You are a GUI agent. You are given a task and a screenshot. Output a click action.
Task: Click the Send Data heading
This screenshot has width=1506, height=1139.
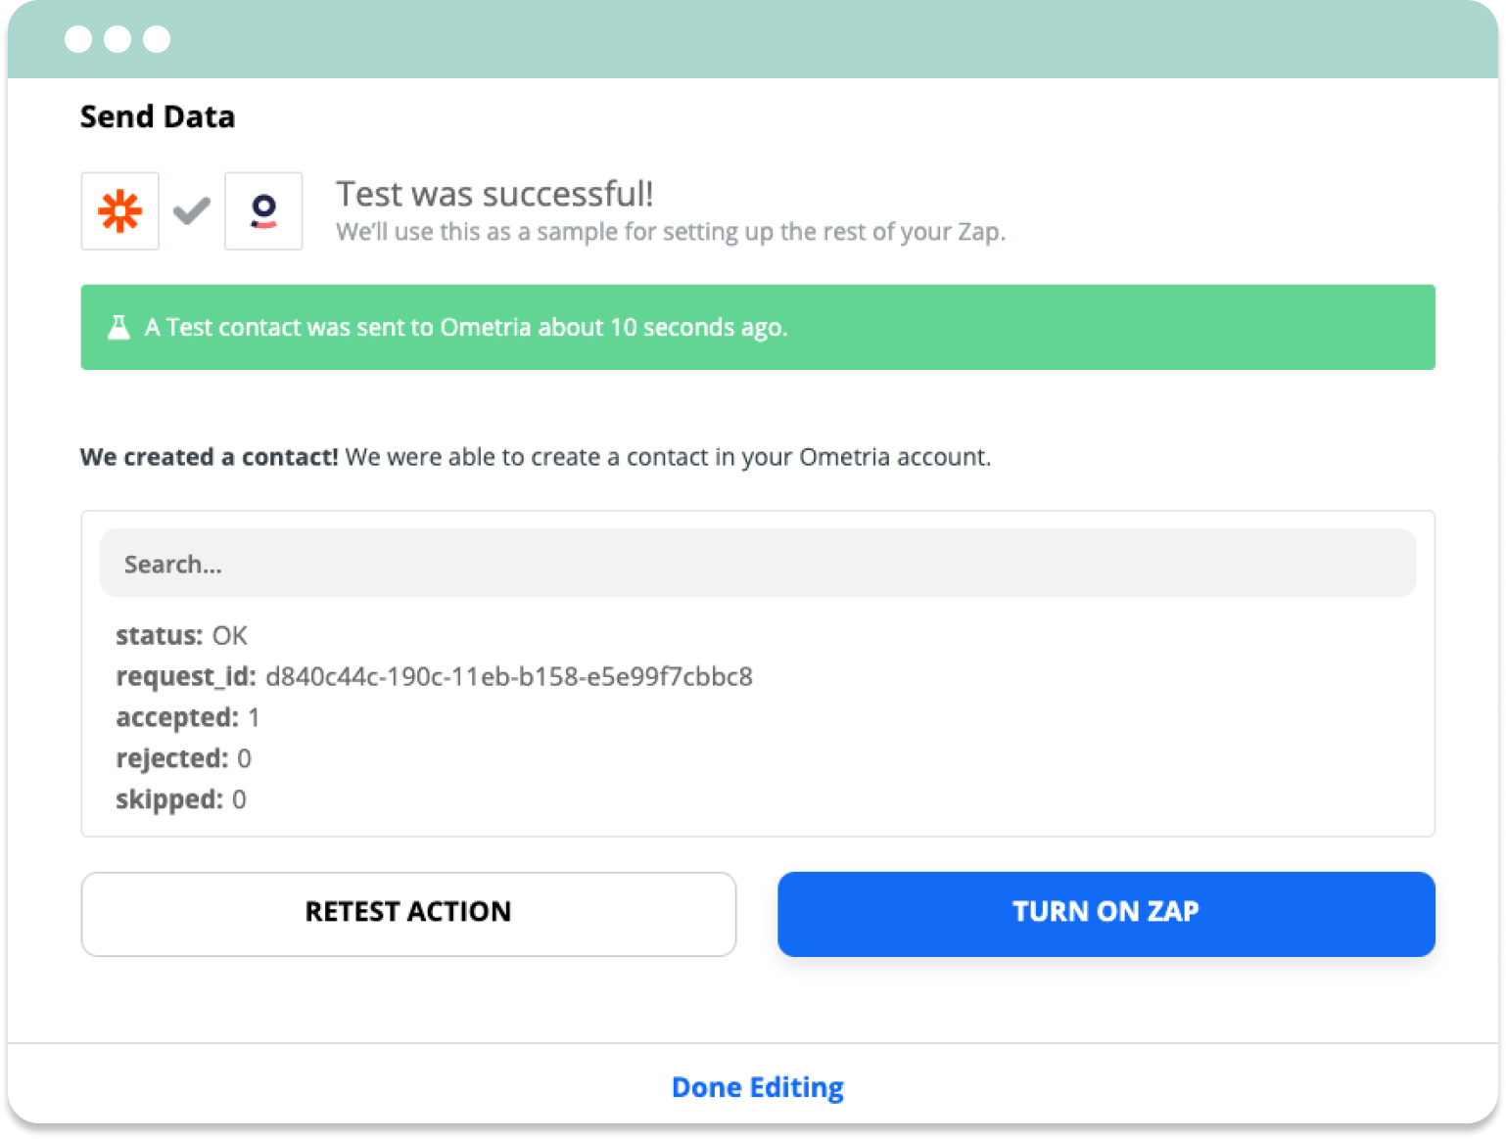158,116
